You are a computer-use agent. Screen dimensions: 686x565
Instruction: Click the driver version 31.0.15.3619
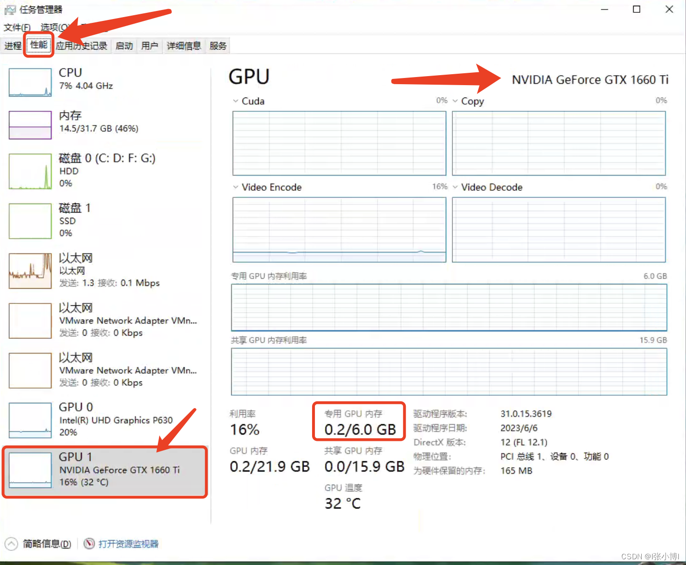point(526,414)
